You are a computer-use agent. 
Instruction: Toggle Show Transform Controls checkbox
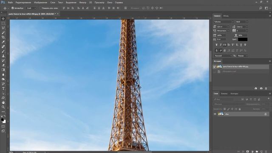pyautogui.click(x=40, y=8)
